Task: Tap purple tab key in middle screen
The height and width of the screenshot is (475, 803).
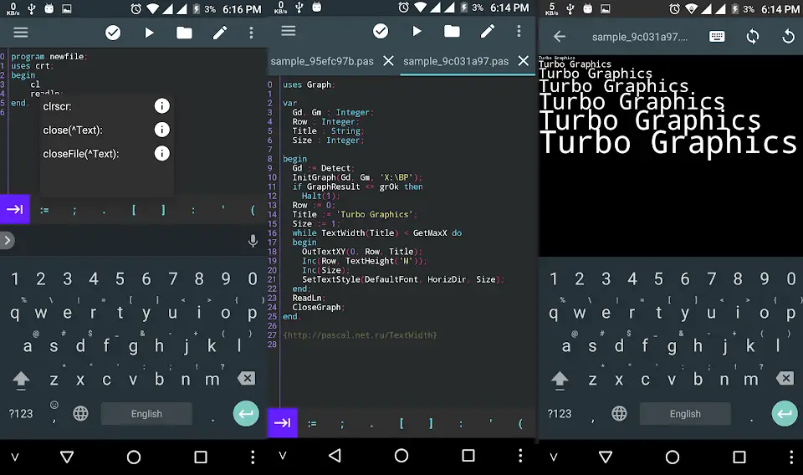Action: point(282,423)
